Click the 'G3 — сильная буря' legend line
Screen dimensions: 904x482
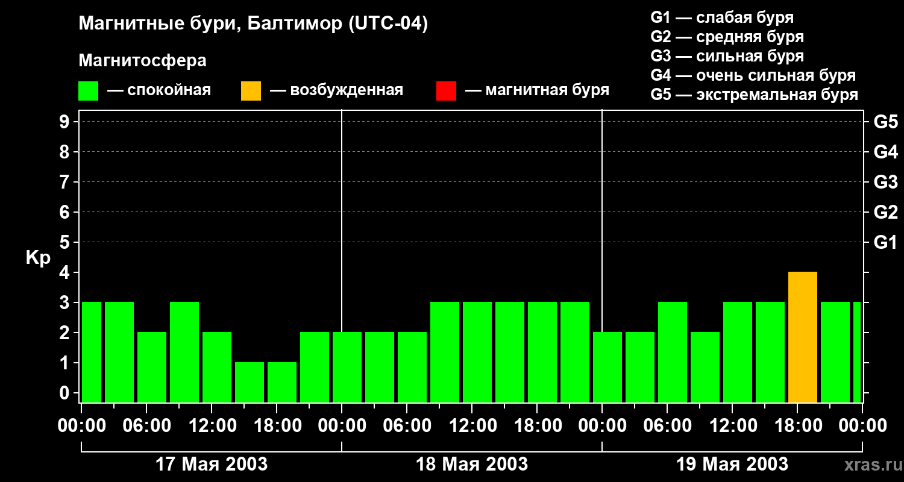[727, 56]
